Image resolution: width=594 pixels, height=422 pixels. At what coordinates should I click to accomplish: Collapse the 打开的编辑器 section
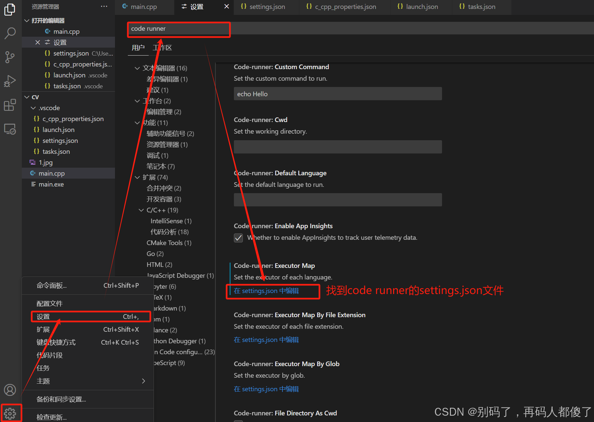tap(27, 20)
